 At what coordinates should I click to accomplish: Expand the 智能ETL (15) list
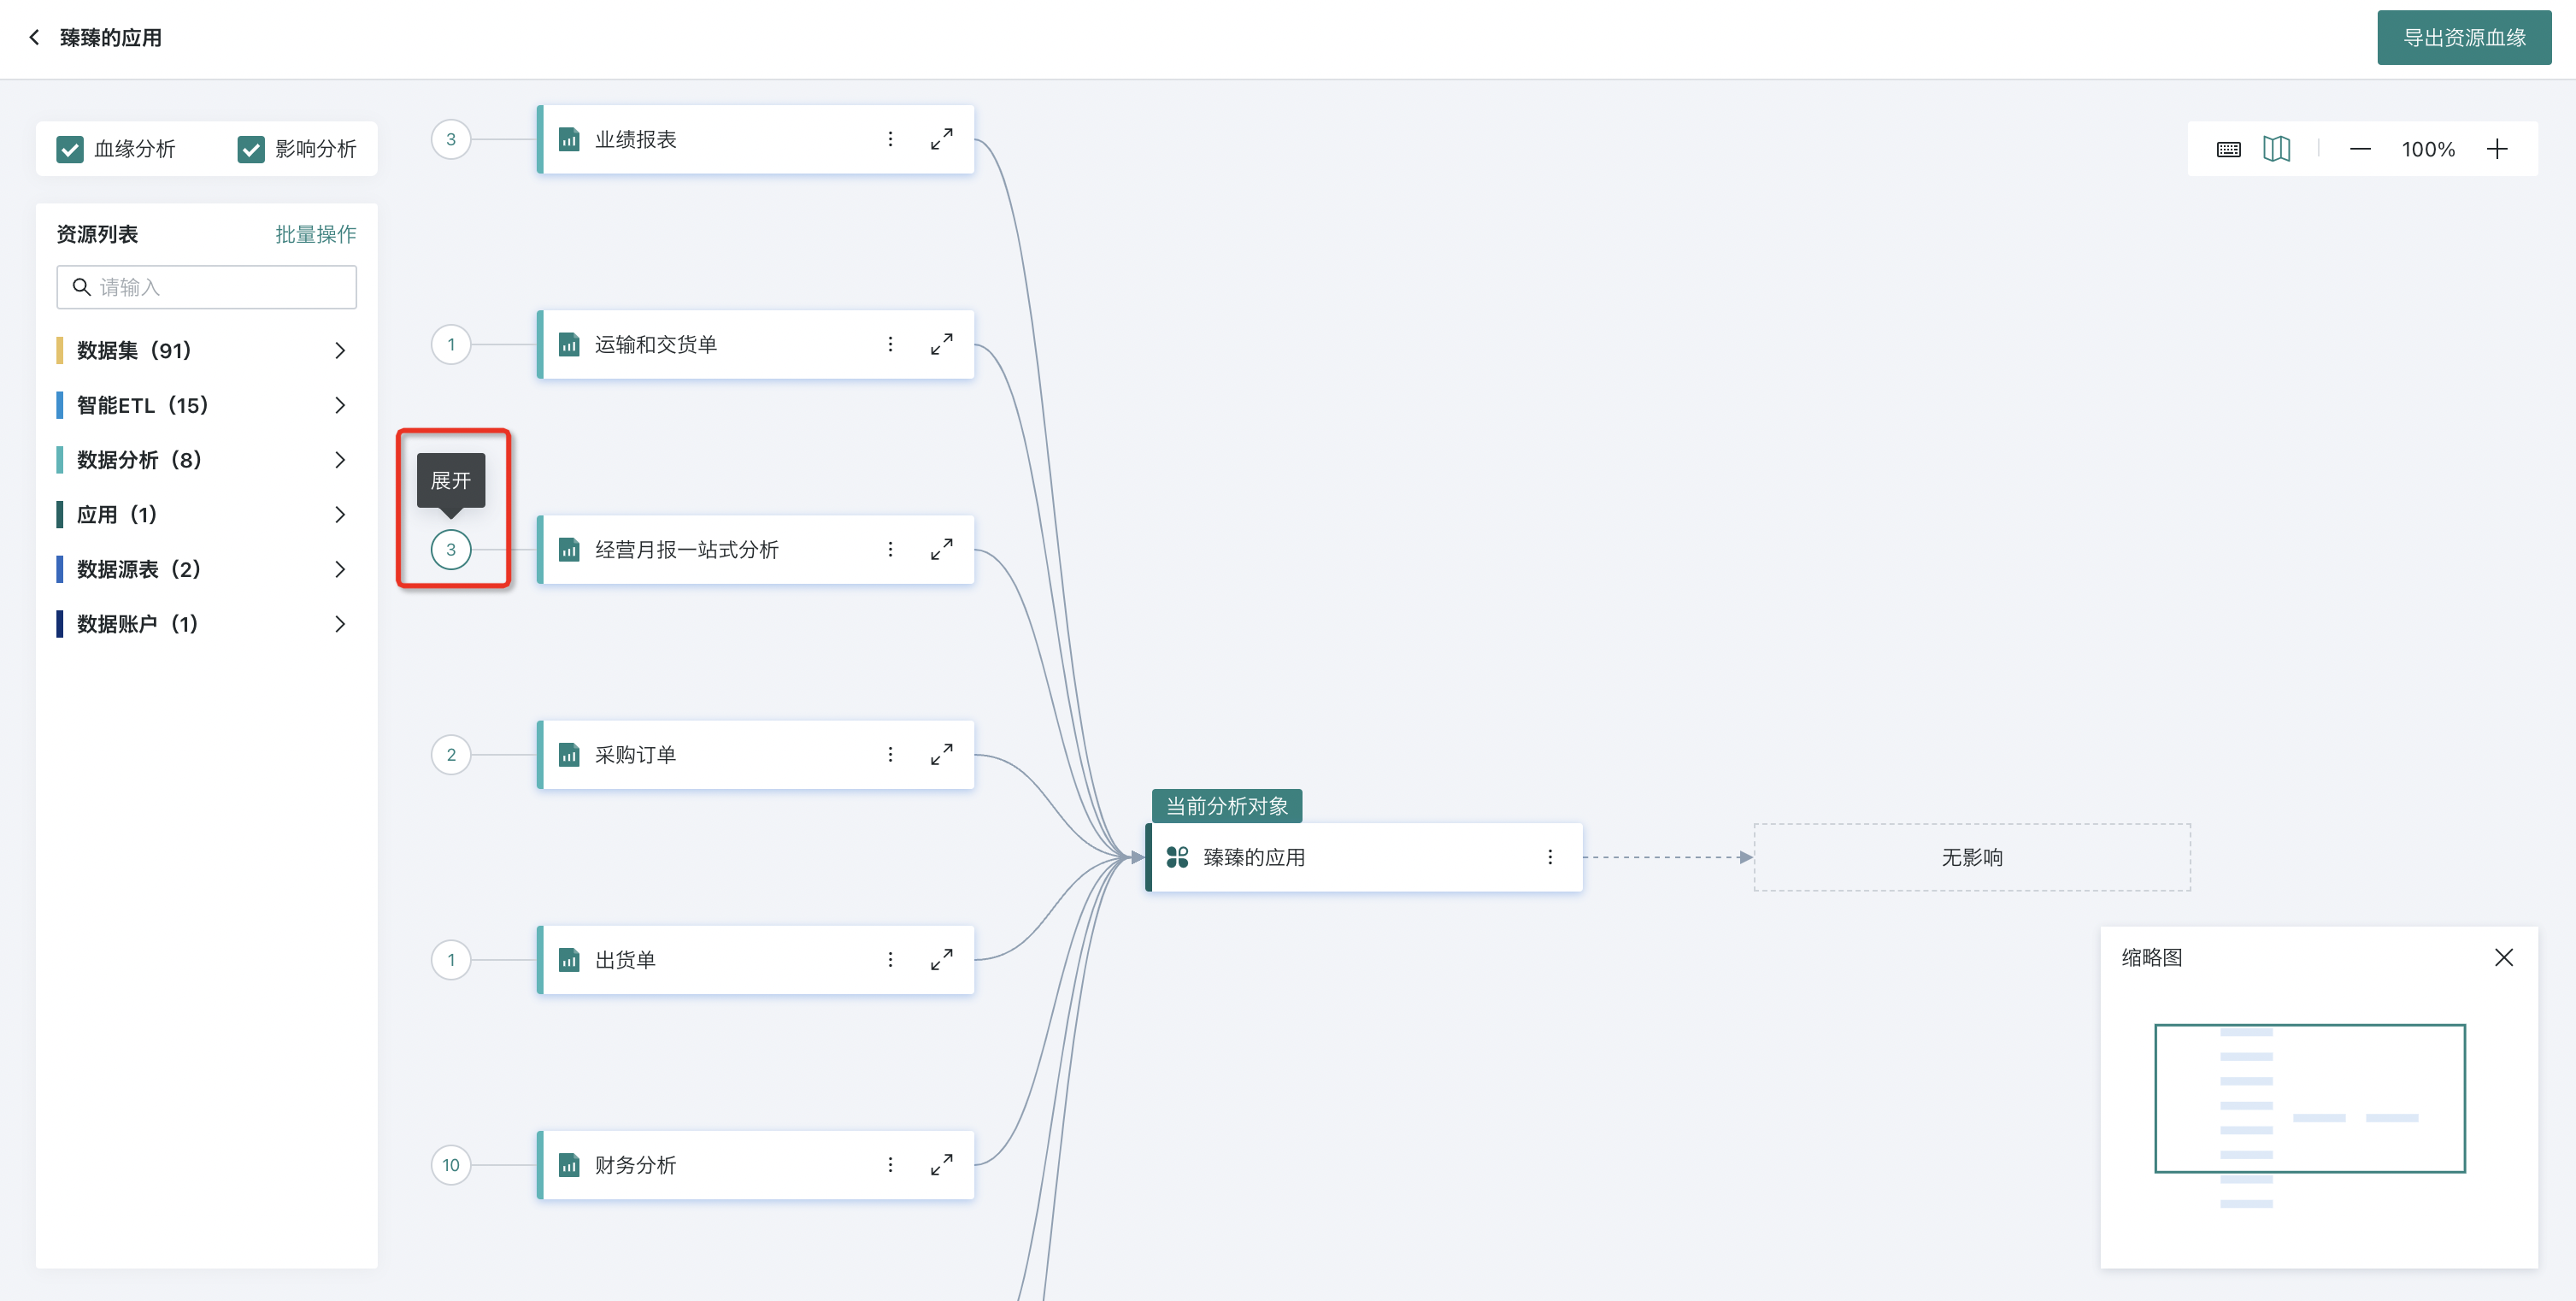(x=207, y=405)
